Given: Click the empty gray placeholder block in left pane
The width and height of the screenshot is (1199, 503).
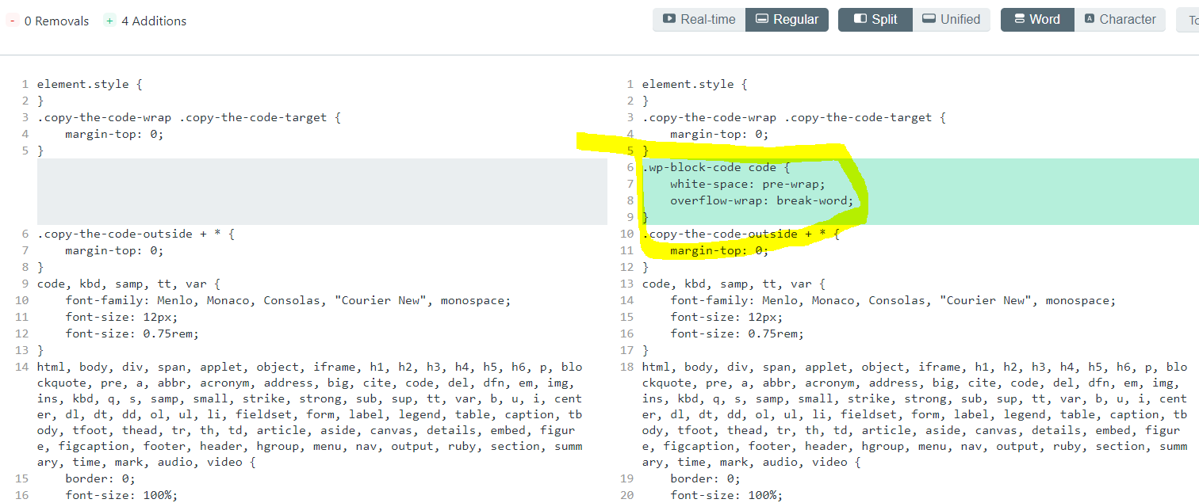Looking at the screenshot, I should (x=322, y=192).
